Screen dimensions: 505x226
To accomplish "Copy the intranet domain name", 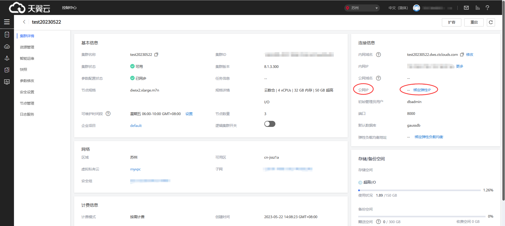I will pyautogui.click(x=462, y=55).
